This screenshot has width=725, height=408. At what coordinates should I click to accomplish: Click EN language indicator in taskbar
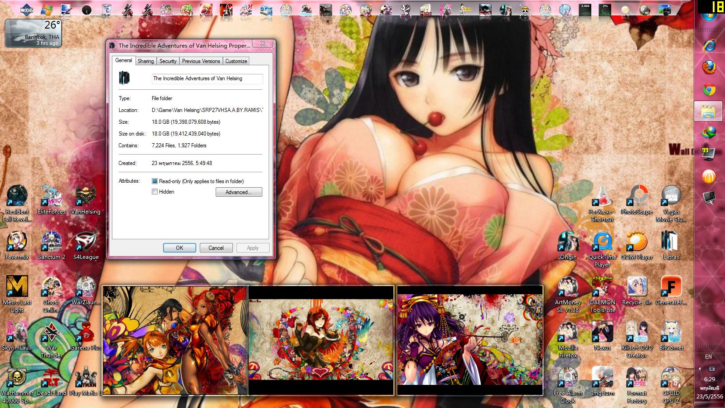point(708,357)
